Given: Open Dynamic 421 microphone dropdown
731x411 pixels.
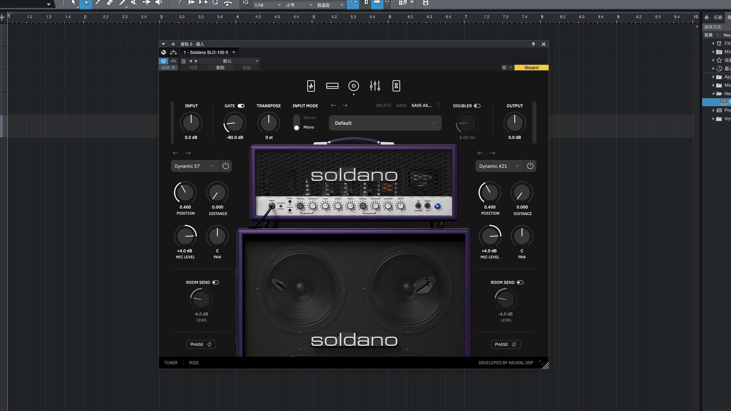Looking at the screenshot, I should tap(499, 166).
